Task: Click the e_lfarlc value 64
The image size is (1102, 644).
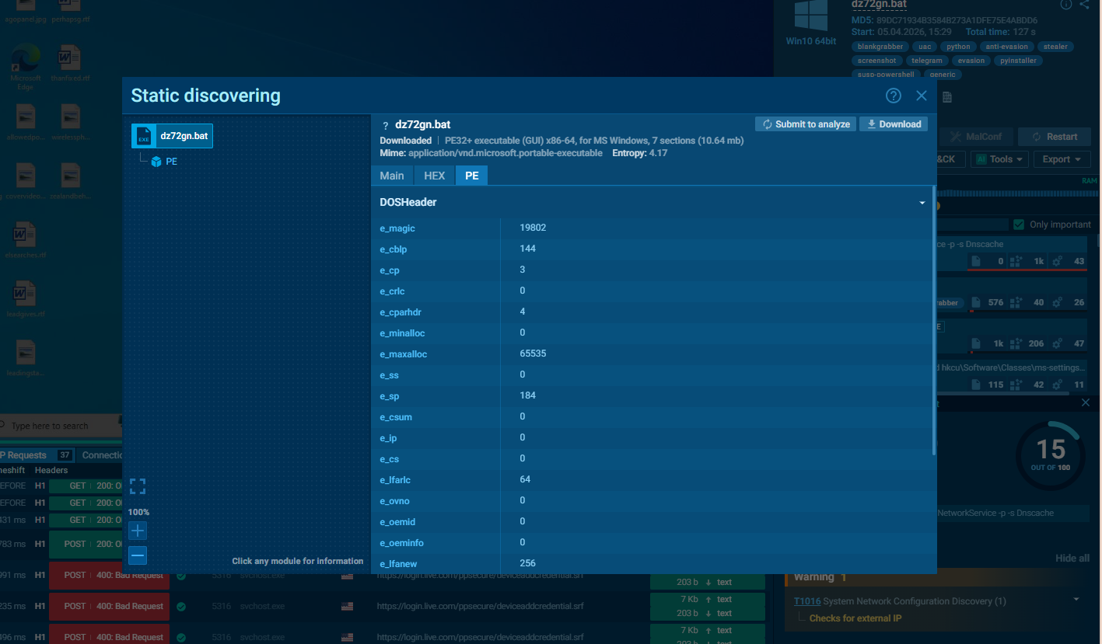Action: click(525, 480)
